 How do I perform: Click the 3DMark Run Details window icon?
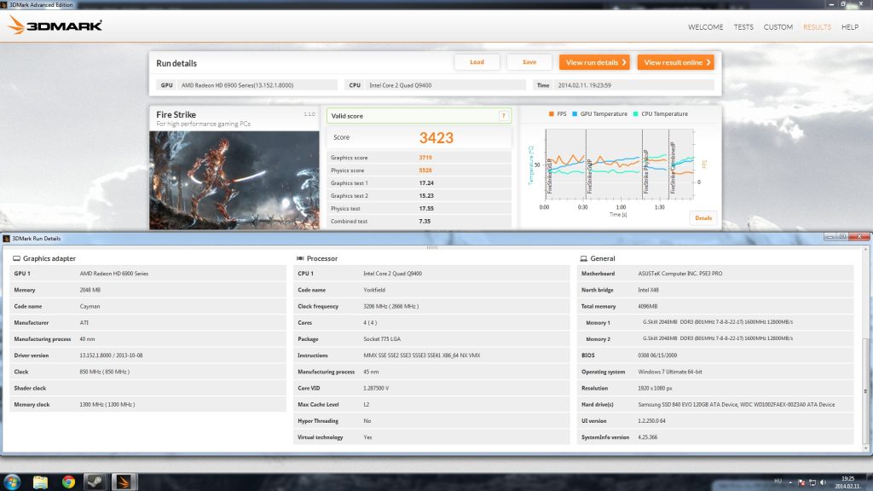click(6, 239)
